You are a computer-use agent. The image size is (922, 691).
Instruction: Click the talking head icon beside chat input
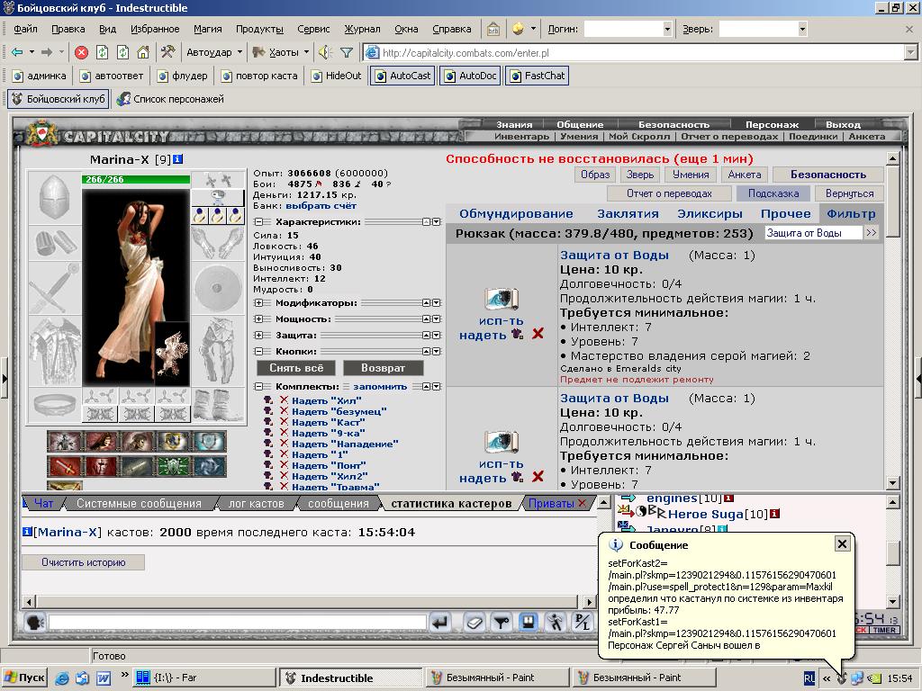35,622
